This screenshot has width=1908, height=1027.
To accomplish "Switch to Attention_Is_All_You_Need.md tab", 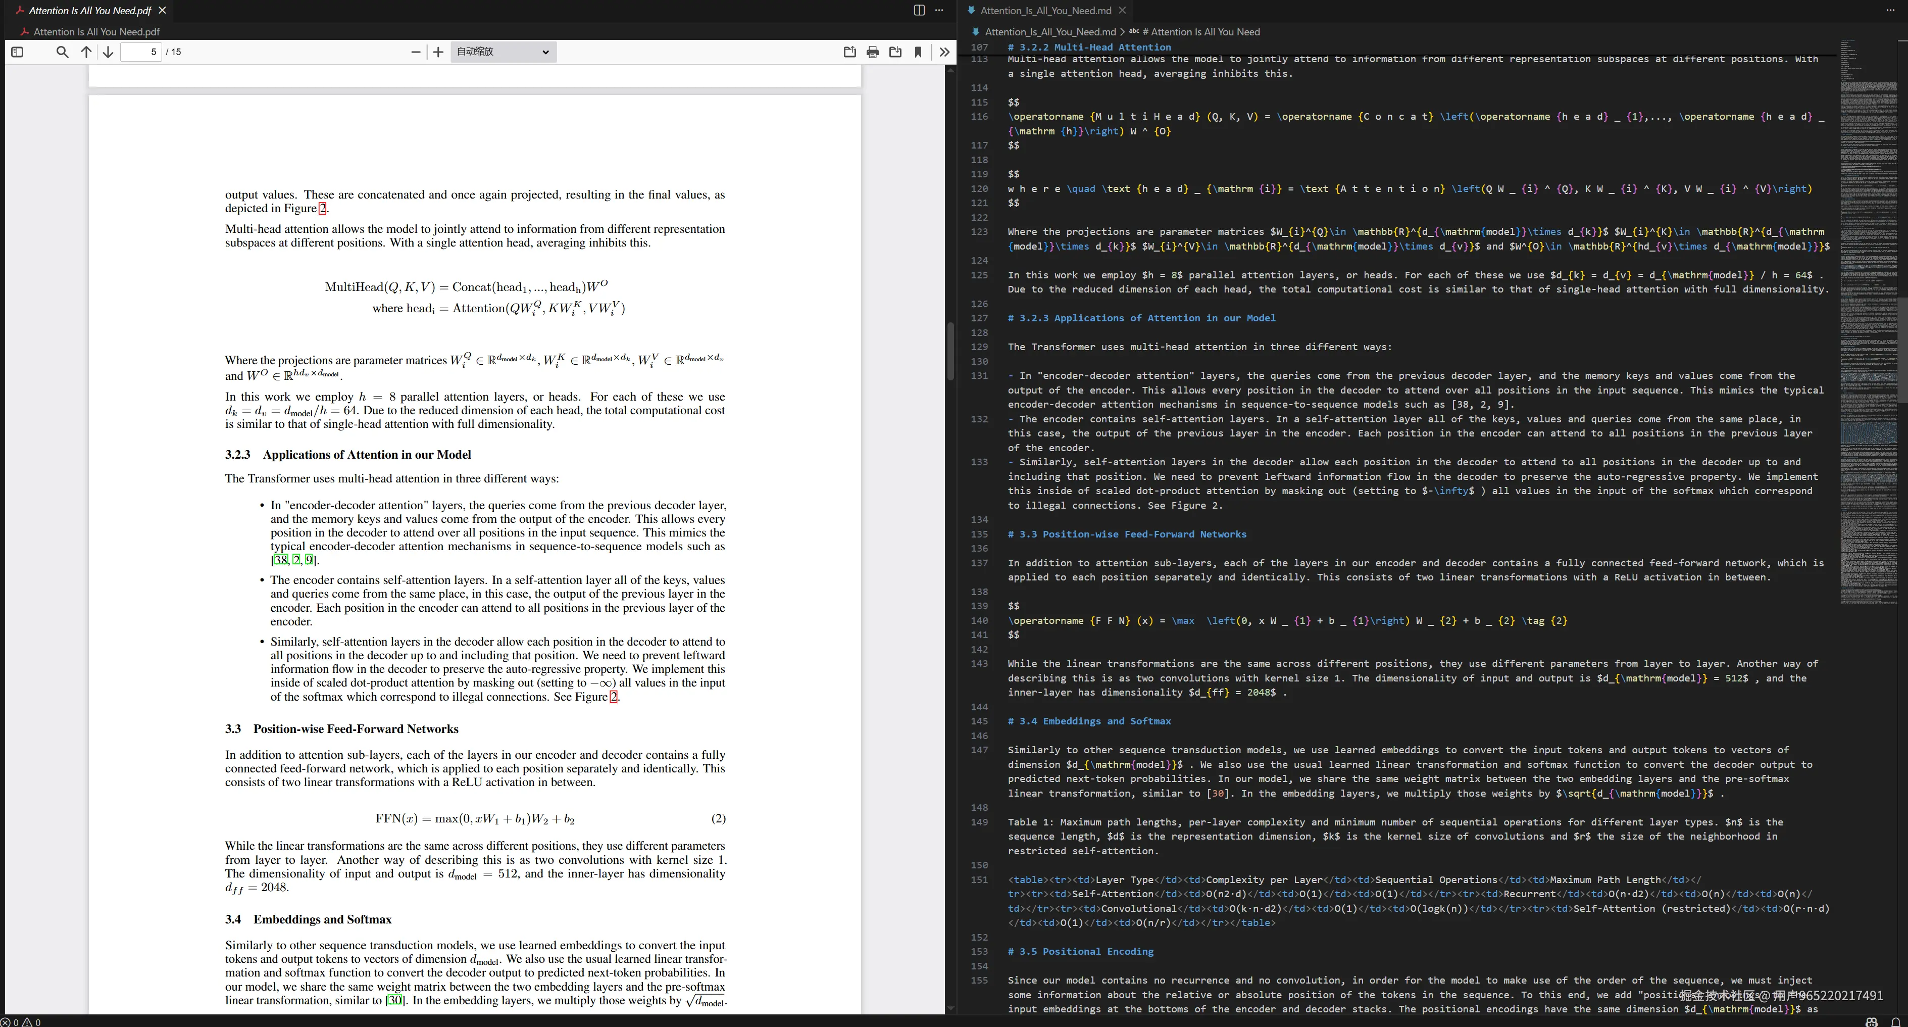I will pyautogui.click(x=1045, y=11).
